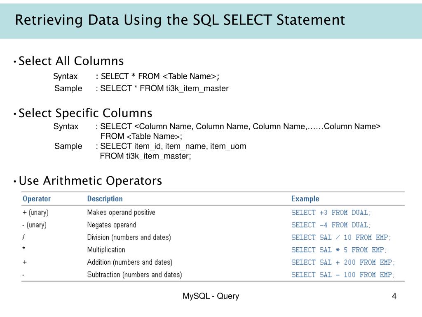Select the '+ (unary)' operator row
422x317 pixels.
tap(213, 213)
